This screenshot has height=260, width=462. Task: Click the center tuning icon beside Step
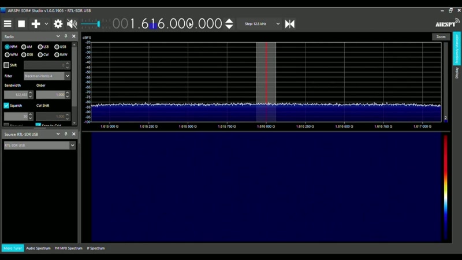click(290, 24)
